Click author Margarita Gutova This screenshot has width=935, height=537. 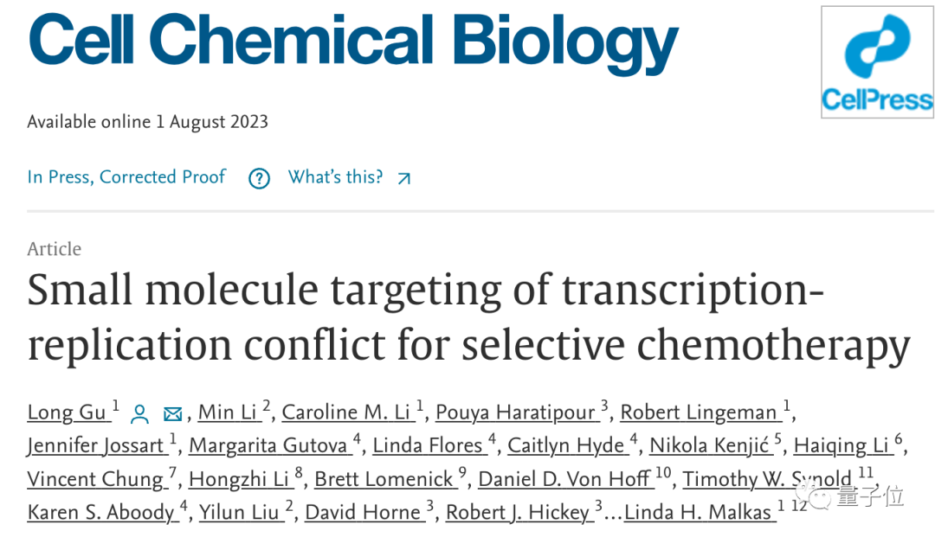[x=269, y=445]
